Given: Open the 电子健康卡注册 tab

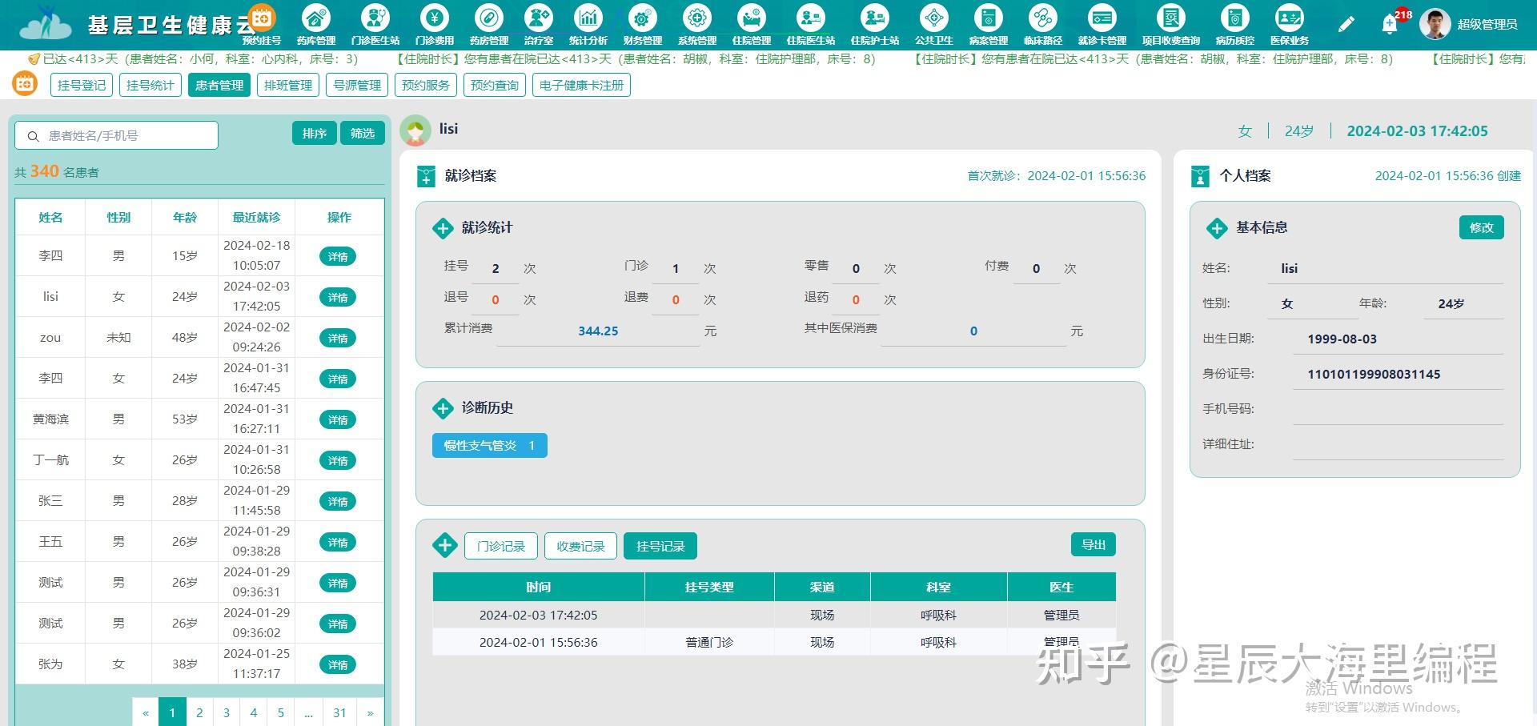Looking at the screenshot, I should pyautogui.click(x=582, y=84).
